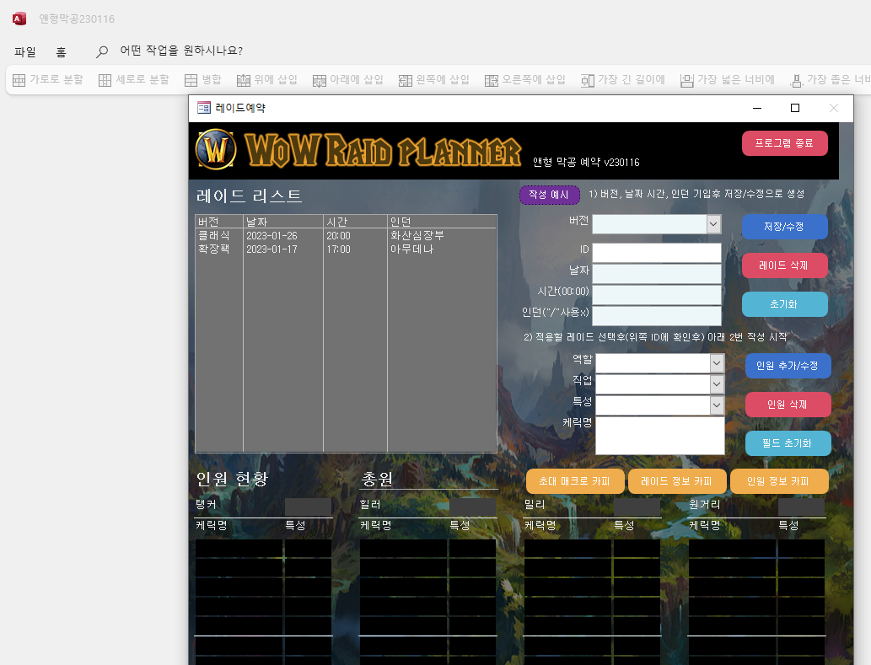The image size is (871, 665).
Task: Click the ID input field
Action: pos(657,253)
